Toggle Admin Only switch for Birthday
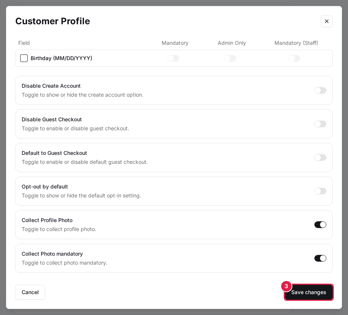 click(x=230, y=58)
